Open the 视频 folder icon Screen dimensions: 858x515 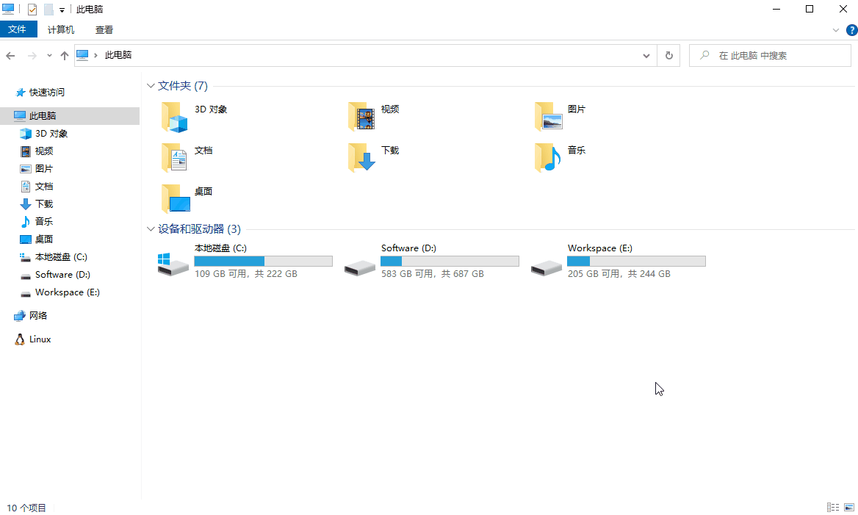pyautogui.click(x=361, y=116)
